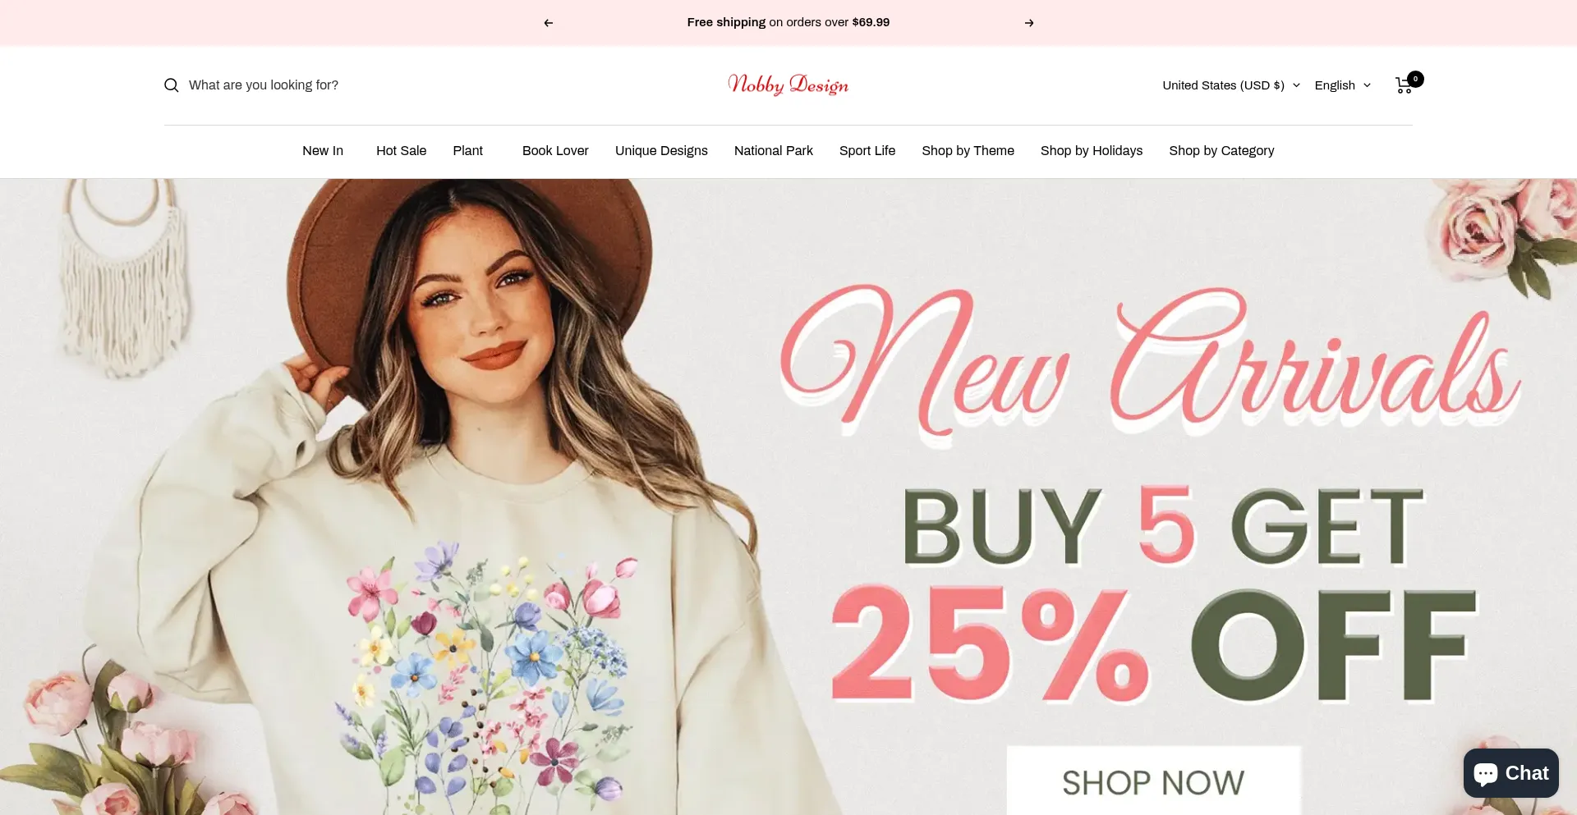Screen dimensions: 1577x815
Task: Show next announcement with right arrow
Action: click(x=1029, y=23)
